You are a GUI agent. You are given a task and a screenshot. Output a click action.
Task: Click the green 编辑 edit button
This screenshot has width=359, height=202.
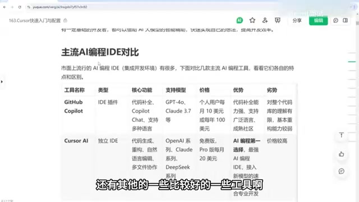point(318,20)
